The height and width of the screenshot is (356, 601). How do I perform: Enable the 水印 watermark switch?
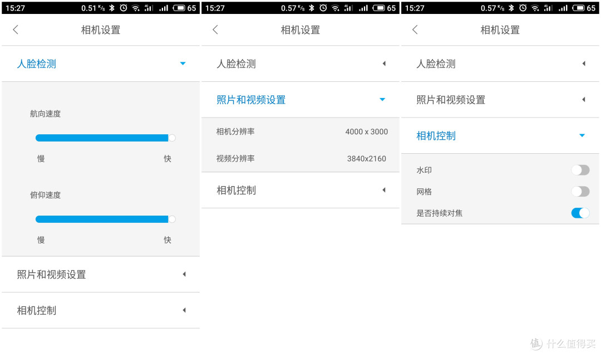click(x=580, y=170)
